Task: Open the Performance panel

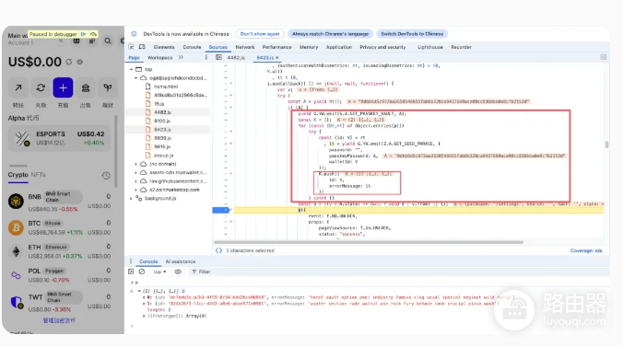Action: [276, 47]
